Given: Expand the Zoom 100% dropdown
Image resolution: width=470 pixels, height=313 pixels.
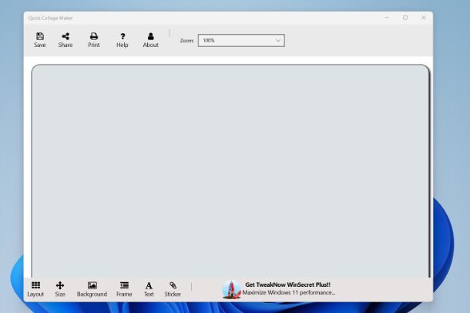Looking at the screenshot, I should [x=241, y=40].
